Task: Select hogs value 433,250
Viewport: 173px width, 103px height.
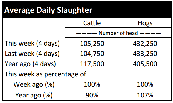Action: pyautogui.click(x=145, y=54)
